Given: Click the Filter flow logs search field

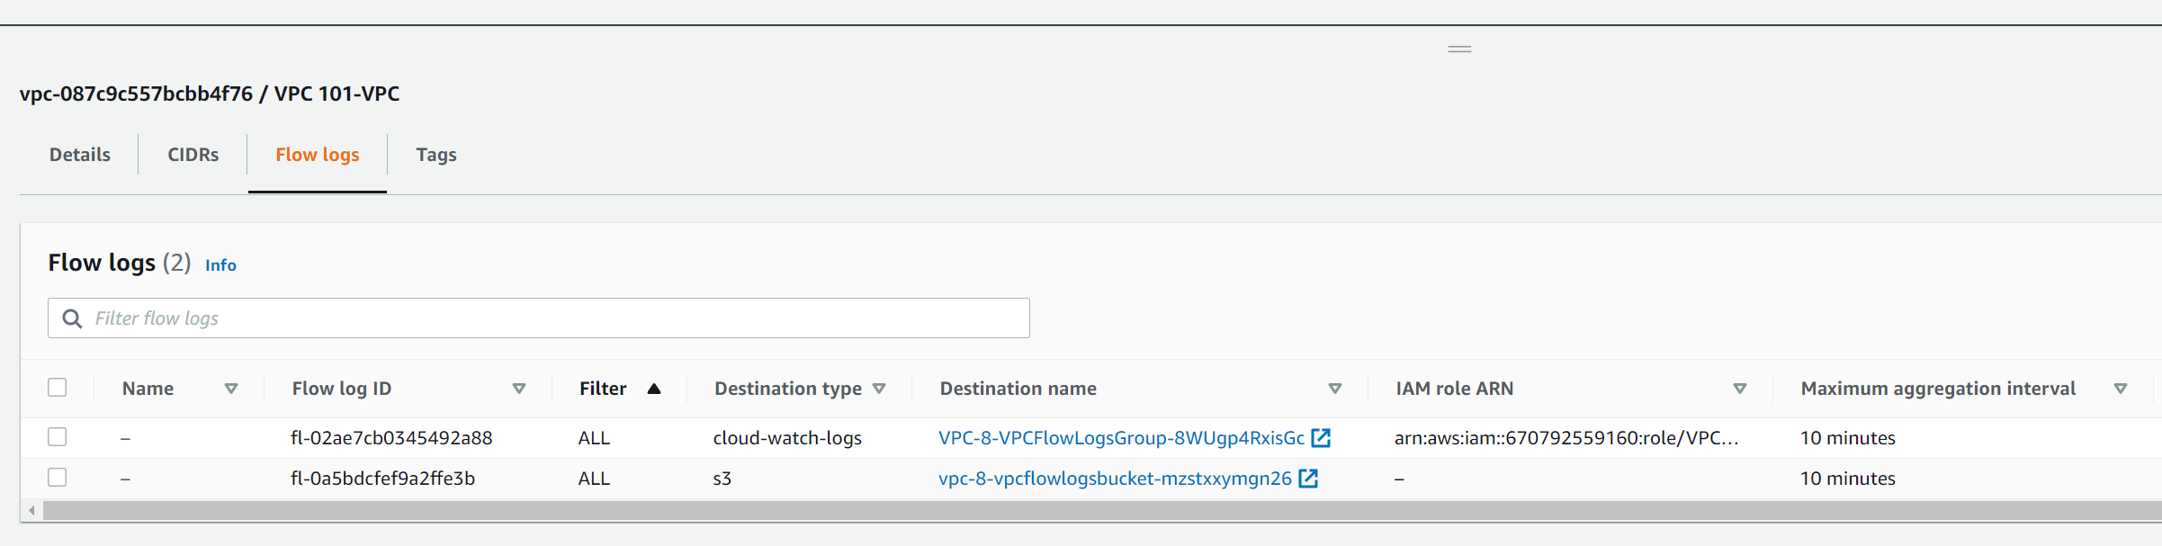Looking at the screenshot, I should coord(539,318).
